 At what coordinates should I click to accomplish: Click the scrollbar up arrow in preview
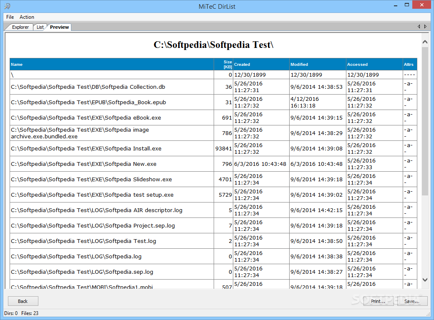point(425,42)
